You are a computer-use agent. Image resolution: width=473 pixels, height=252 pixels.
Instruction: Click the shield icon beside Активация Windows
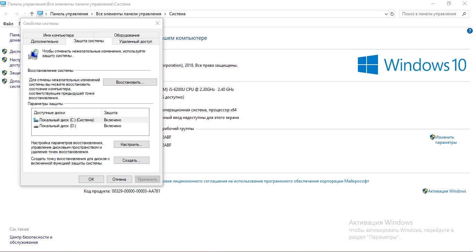tap(425, 191)
